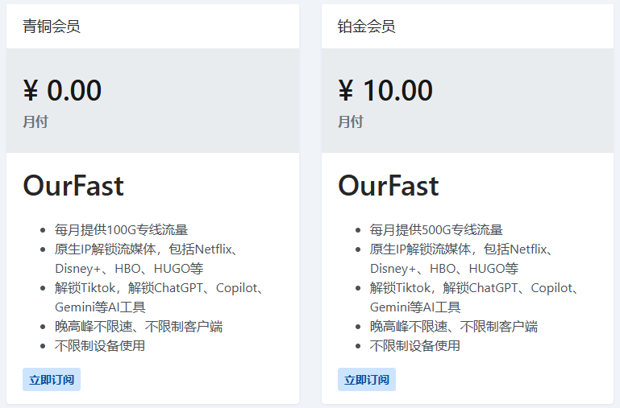Click Netflix streaming unlock item in 青铜会员 card
Viewport: 620px width, 408px height.
click(147, 259)
